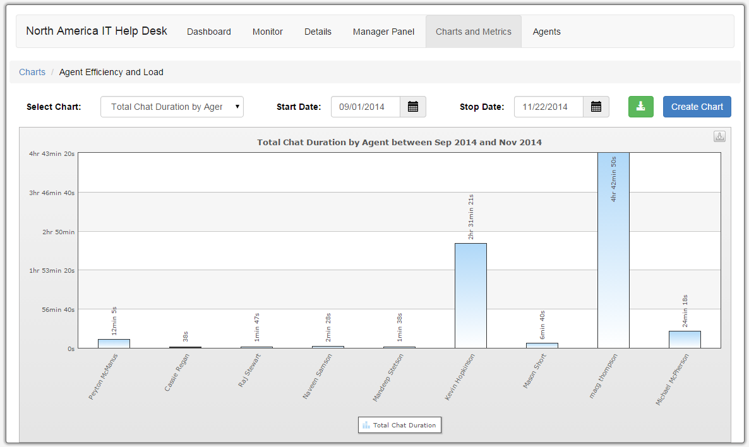
Task: Click the '24min 18s' bar label
Action: click(x=685, y=311)
